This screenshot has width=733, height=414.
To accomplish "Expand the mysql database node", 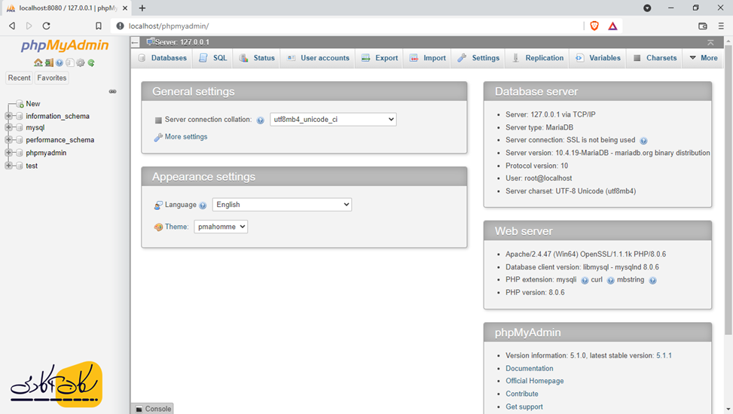I will [8, 127].
